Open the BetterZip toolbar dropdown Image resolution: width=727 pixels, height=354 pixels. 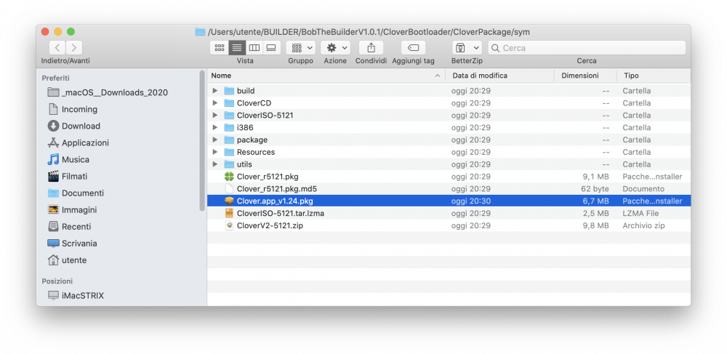(467, 48)
